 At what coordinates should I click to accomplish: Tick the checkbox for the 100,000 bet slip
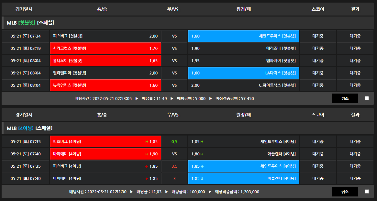click(x=367, y=192)
